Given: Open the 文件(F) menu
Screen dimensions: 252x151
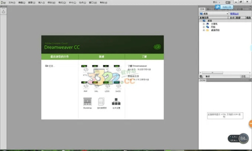Looking at the screenshot, I should tap(12, 2).
